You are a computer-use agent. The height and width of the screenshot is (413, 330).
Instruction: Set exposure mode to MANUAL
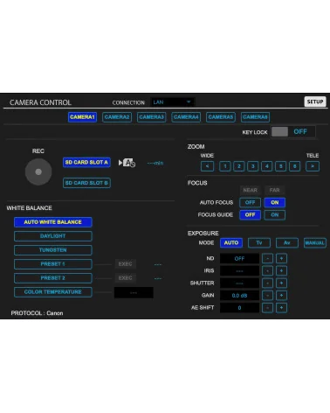tap(315, 242)
